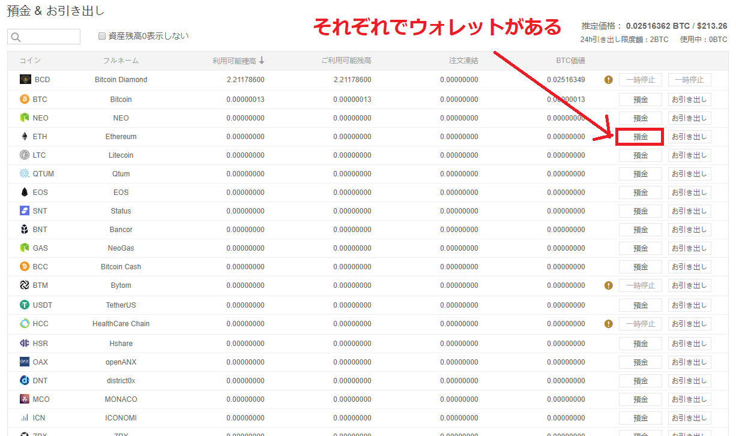Screen dimensions: 736x436
Task: Click the warning icon in the BTM row
Action: click(x=609, y=285)
